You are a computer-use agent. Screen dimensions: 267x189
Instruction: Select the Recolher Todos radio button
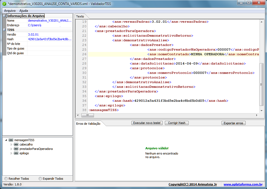[6, 179]
